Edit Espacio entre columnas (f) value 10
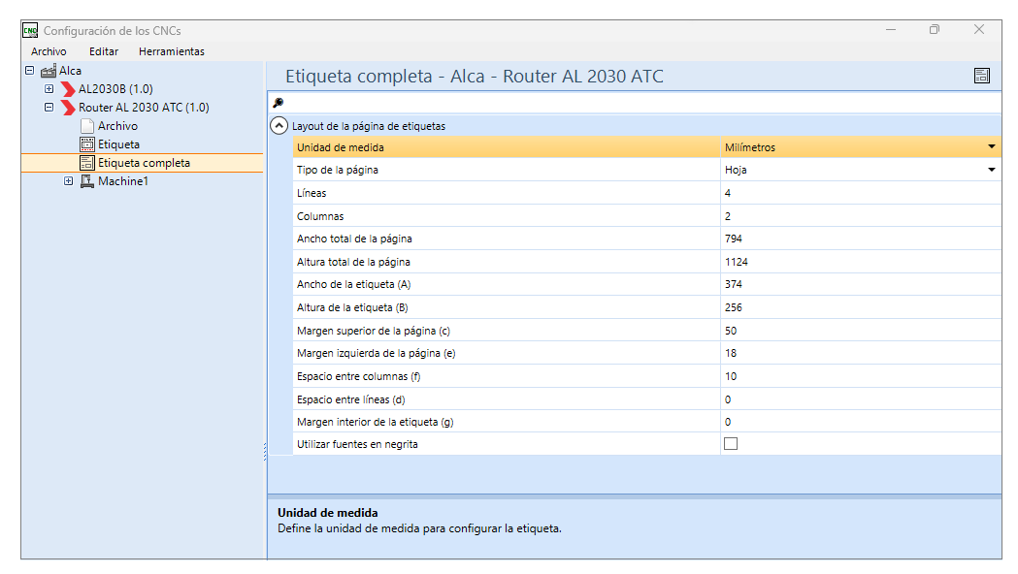Viewport: 1018px width, 574px height. click(860, 376)
